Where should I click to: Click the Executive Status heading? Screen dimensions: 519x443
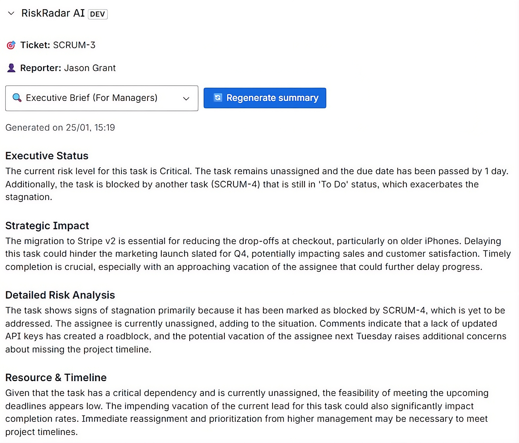coord(47,156)
